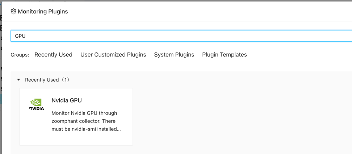Click the blank space below the Nvidia logo in the card

tap(36, 130)
